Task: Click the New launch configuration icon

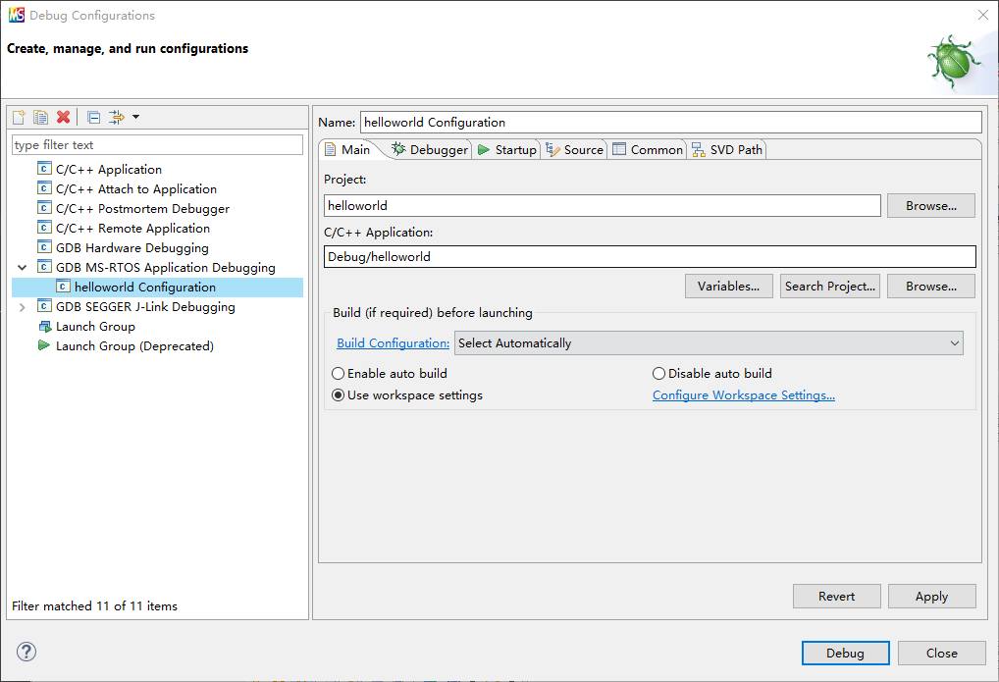Action: [x=19, y=117]
